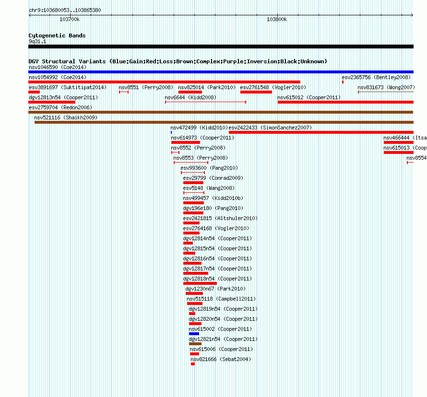Click dgv12818n54 (Cooper2011) label

(217, 279)
